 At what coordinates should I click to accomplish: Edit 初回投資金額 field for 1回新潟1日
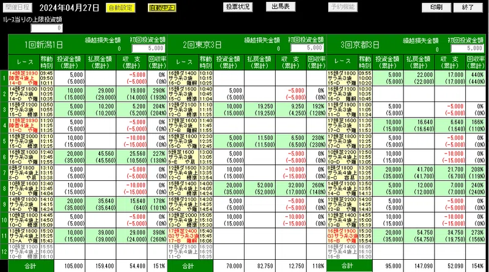[x=149, y=48]
